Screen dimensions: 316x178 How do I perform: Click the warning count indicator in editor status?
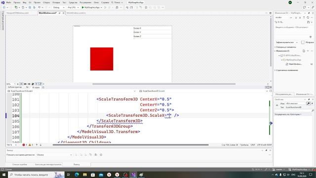point(31,145)
